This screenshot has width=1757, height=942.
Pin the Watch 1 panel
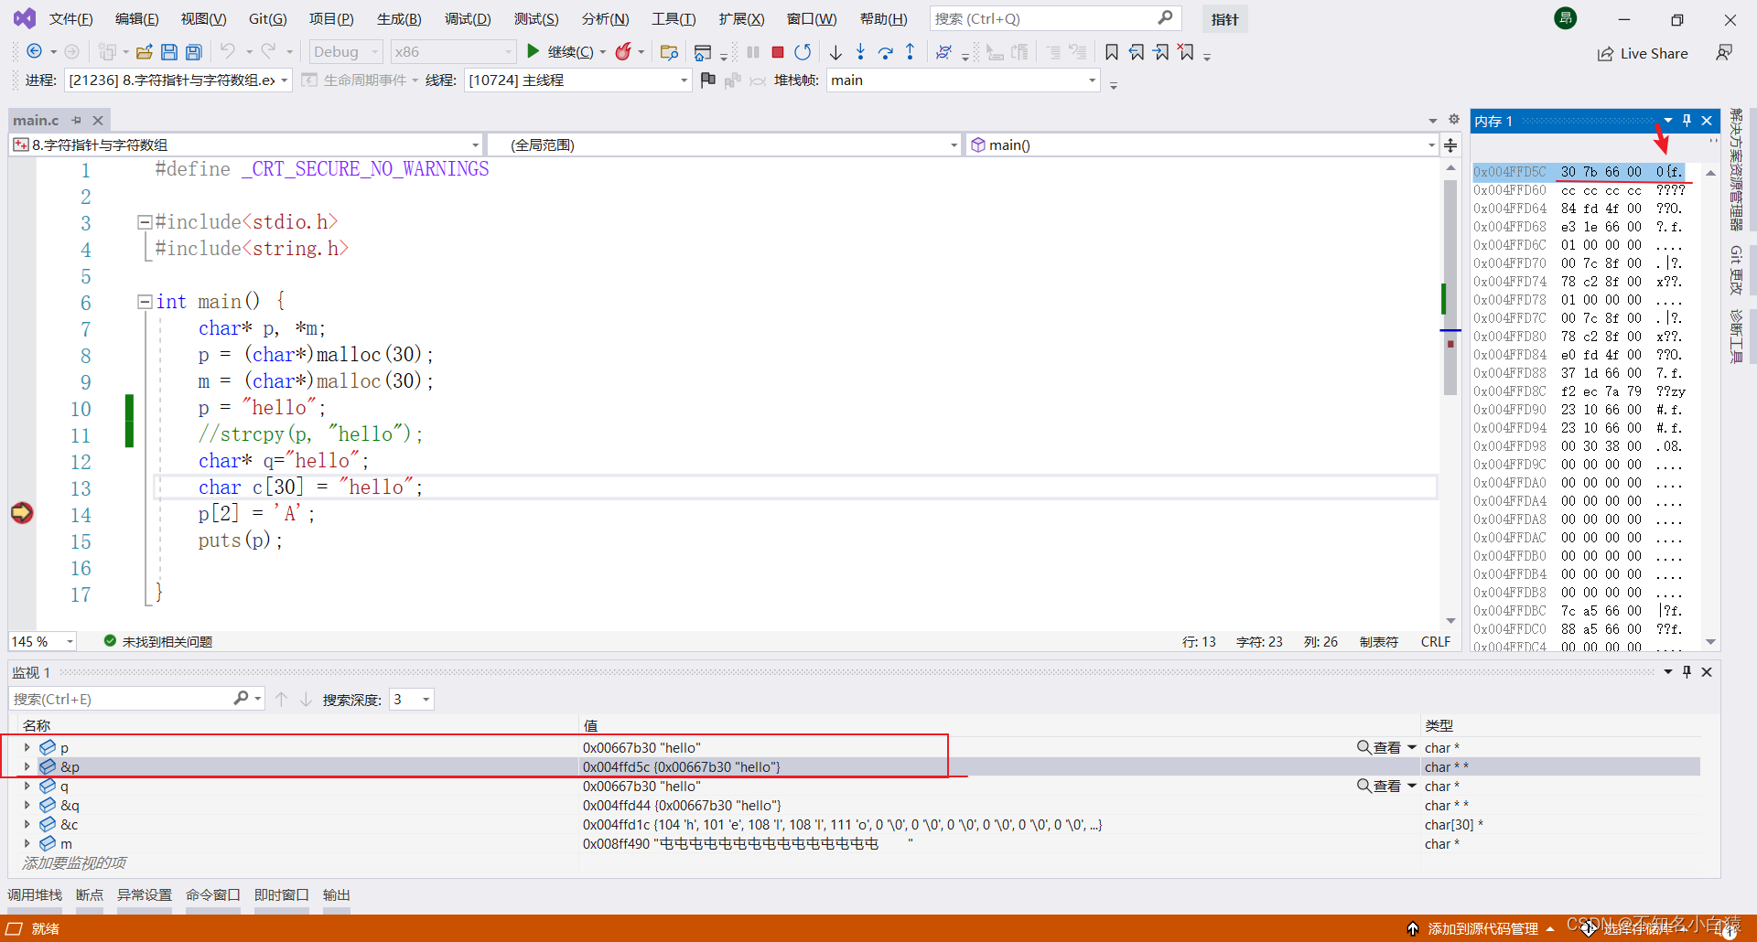tap(1687, 672)
